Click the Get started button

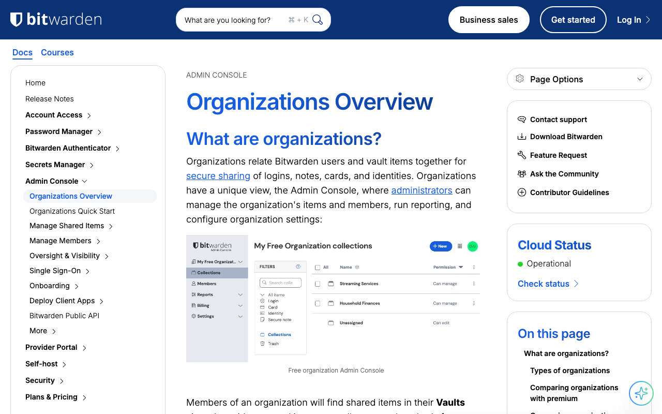point(573,20)
